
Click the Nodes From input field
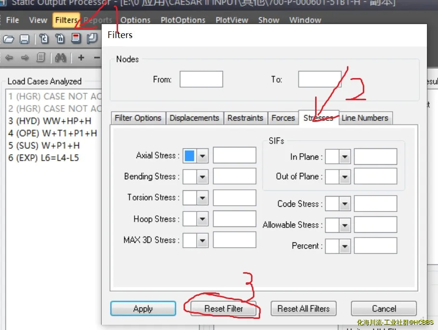coord(201,79)
